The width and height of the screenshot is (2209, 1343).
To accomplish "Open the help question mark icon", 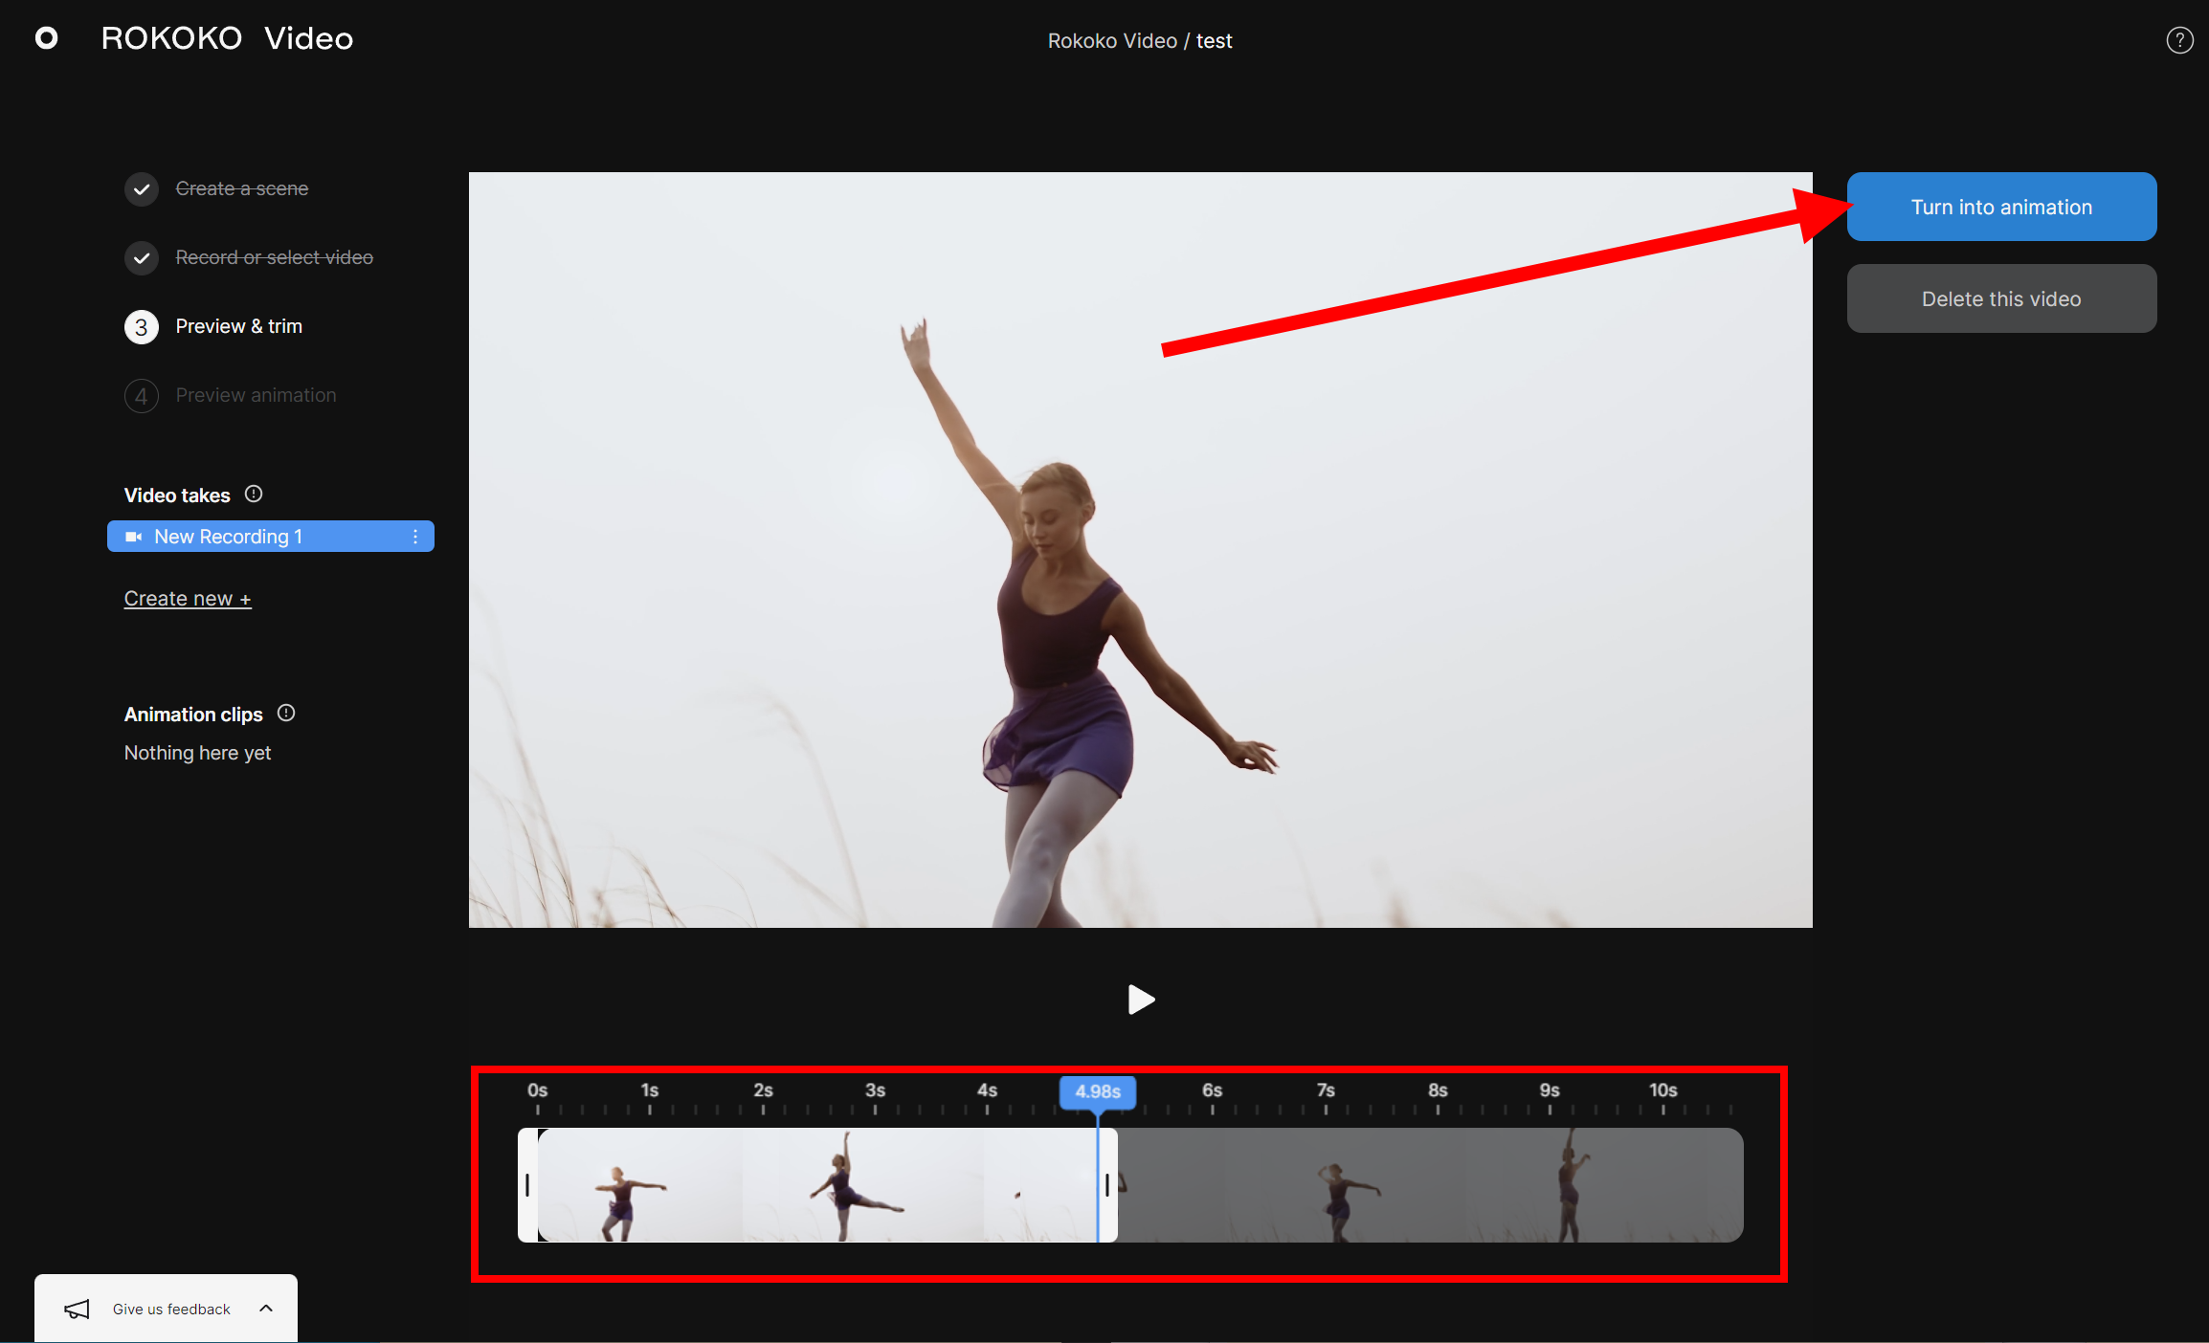I will (2179, 40).
